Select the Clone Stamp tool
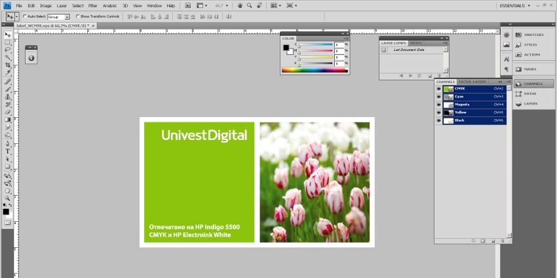Viewport: 557px width, 278px height. (7, 97)
